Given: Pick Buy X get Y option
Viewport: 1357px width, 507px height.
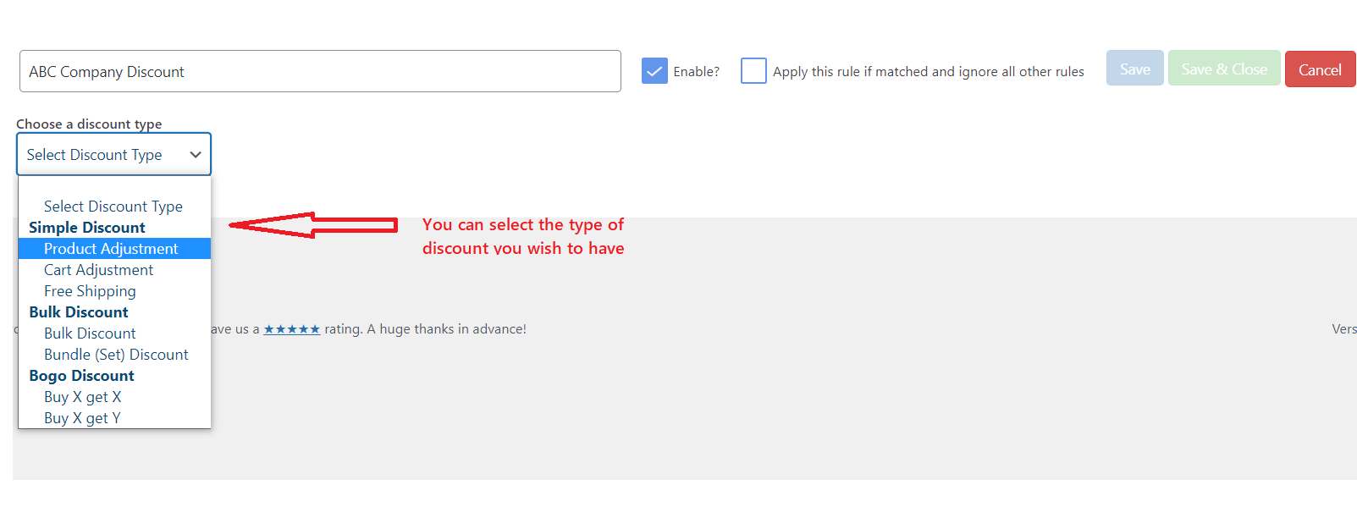Looking at the screenshot, I should (82, 418).
